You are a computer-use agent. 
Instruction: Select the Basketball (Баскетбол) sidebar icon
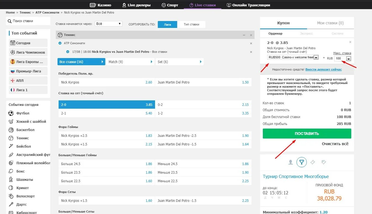[11, 130]
